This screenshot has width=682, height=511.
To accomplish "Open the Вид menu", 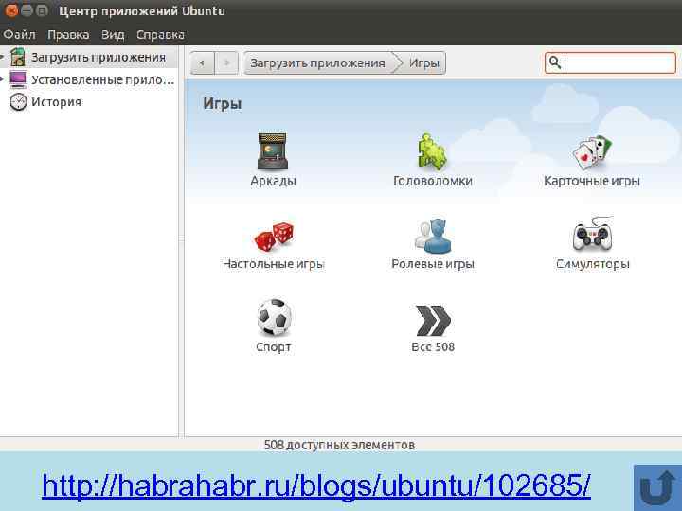I will coord(113,35).
